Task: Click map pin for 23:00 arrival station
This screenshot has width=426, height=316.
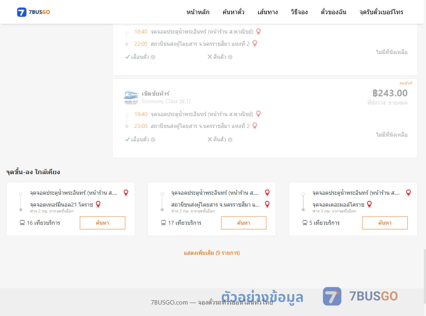Action: click(255, 126)
